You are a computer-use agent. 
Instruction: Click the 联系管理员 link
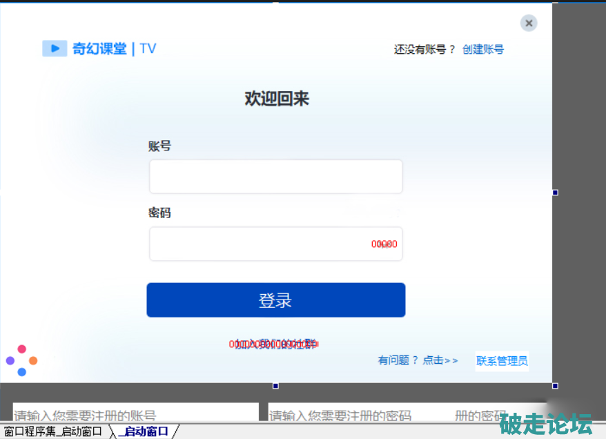(502, 361)
